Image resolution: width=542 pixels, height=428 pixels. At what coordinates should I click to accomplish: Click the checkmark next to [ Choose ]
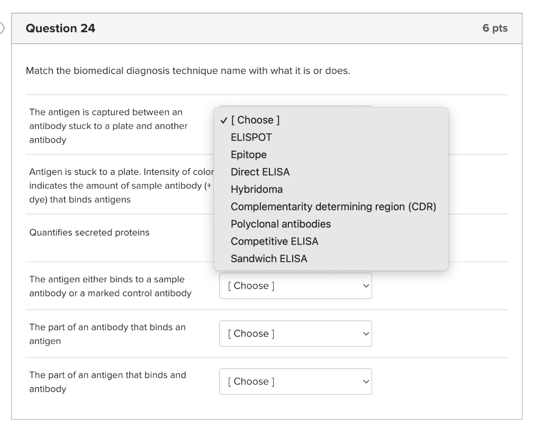(224, 119)
